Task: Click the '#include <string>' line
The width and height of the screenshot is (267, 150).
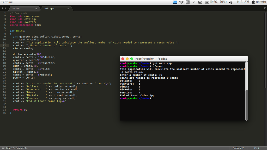Action: click(23, 19)
